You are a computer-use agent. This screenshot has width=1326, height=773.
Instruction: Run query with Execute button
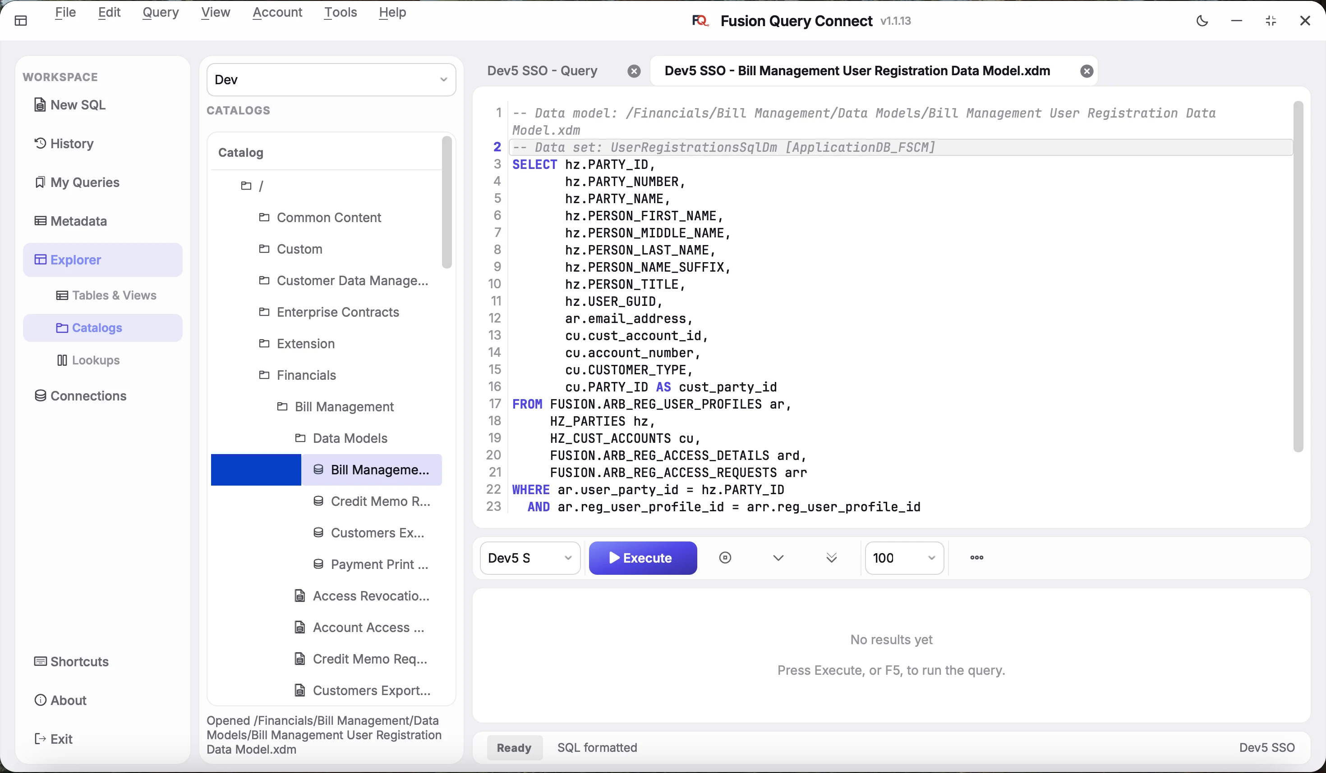(642, 558)
